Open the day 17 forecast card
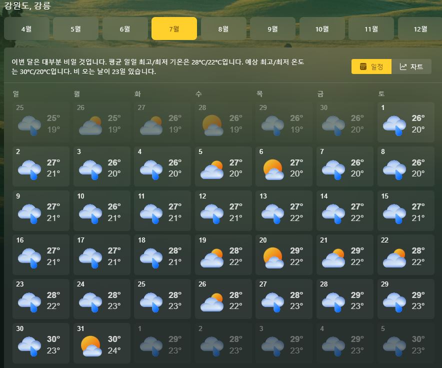 click(x=102, y=254)
